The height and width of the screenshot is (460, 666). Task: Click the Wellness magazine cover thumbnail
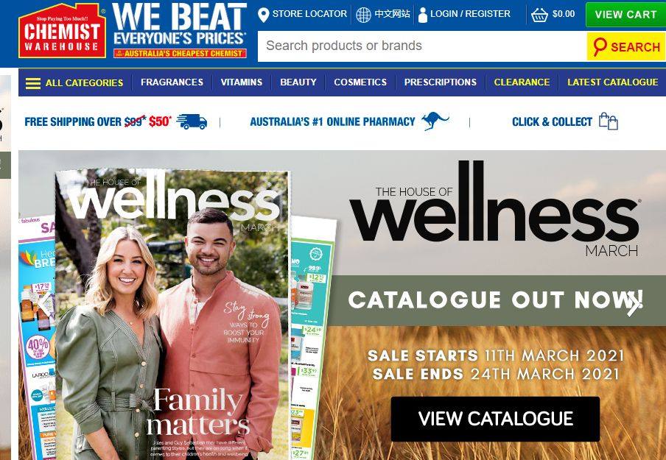coord(173,315)
